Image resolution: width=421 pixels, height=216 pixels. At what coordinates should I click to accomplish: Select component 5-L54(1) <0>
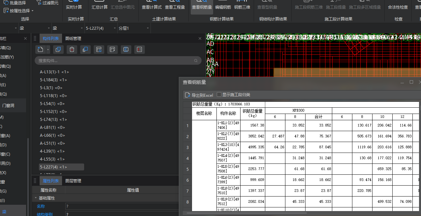pos(52,104)
